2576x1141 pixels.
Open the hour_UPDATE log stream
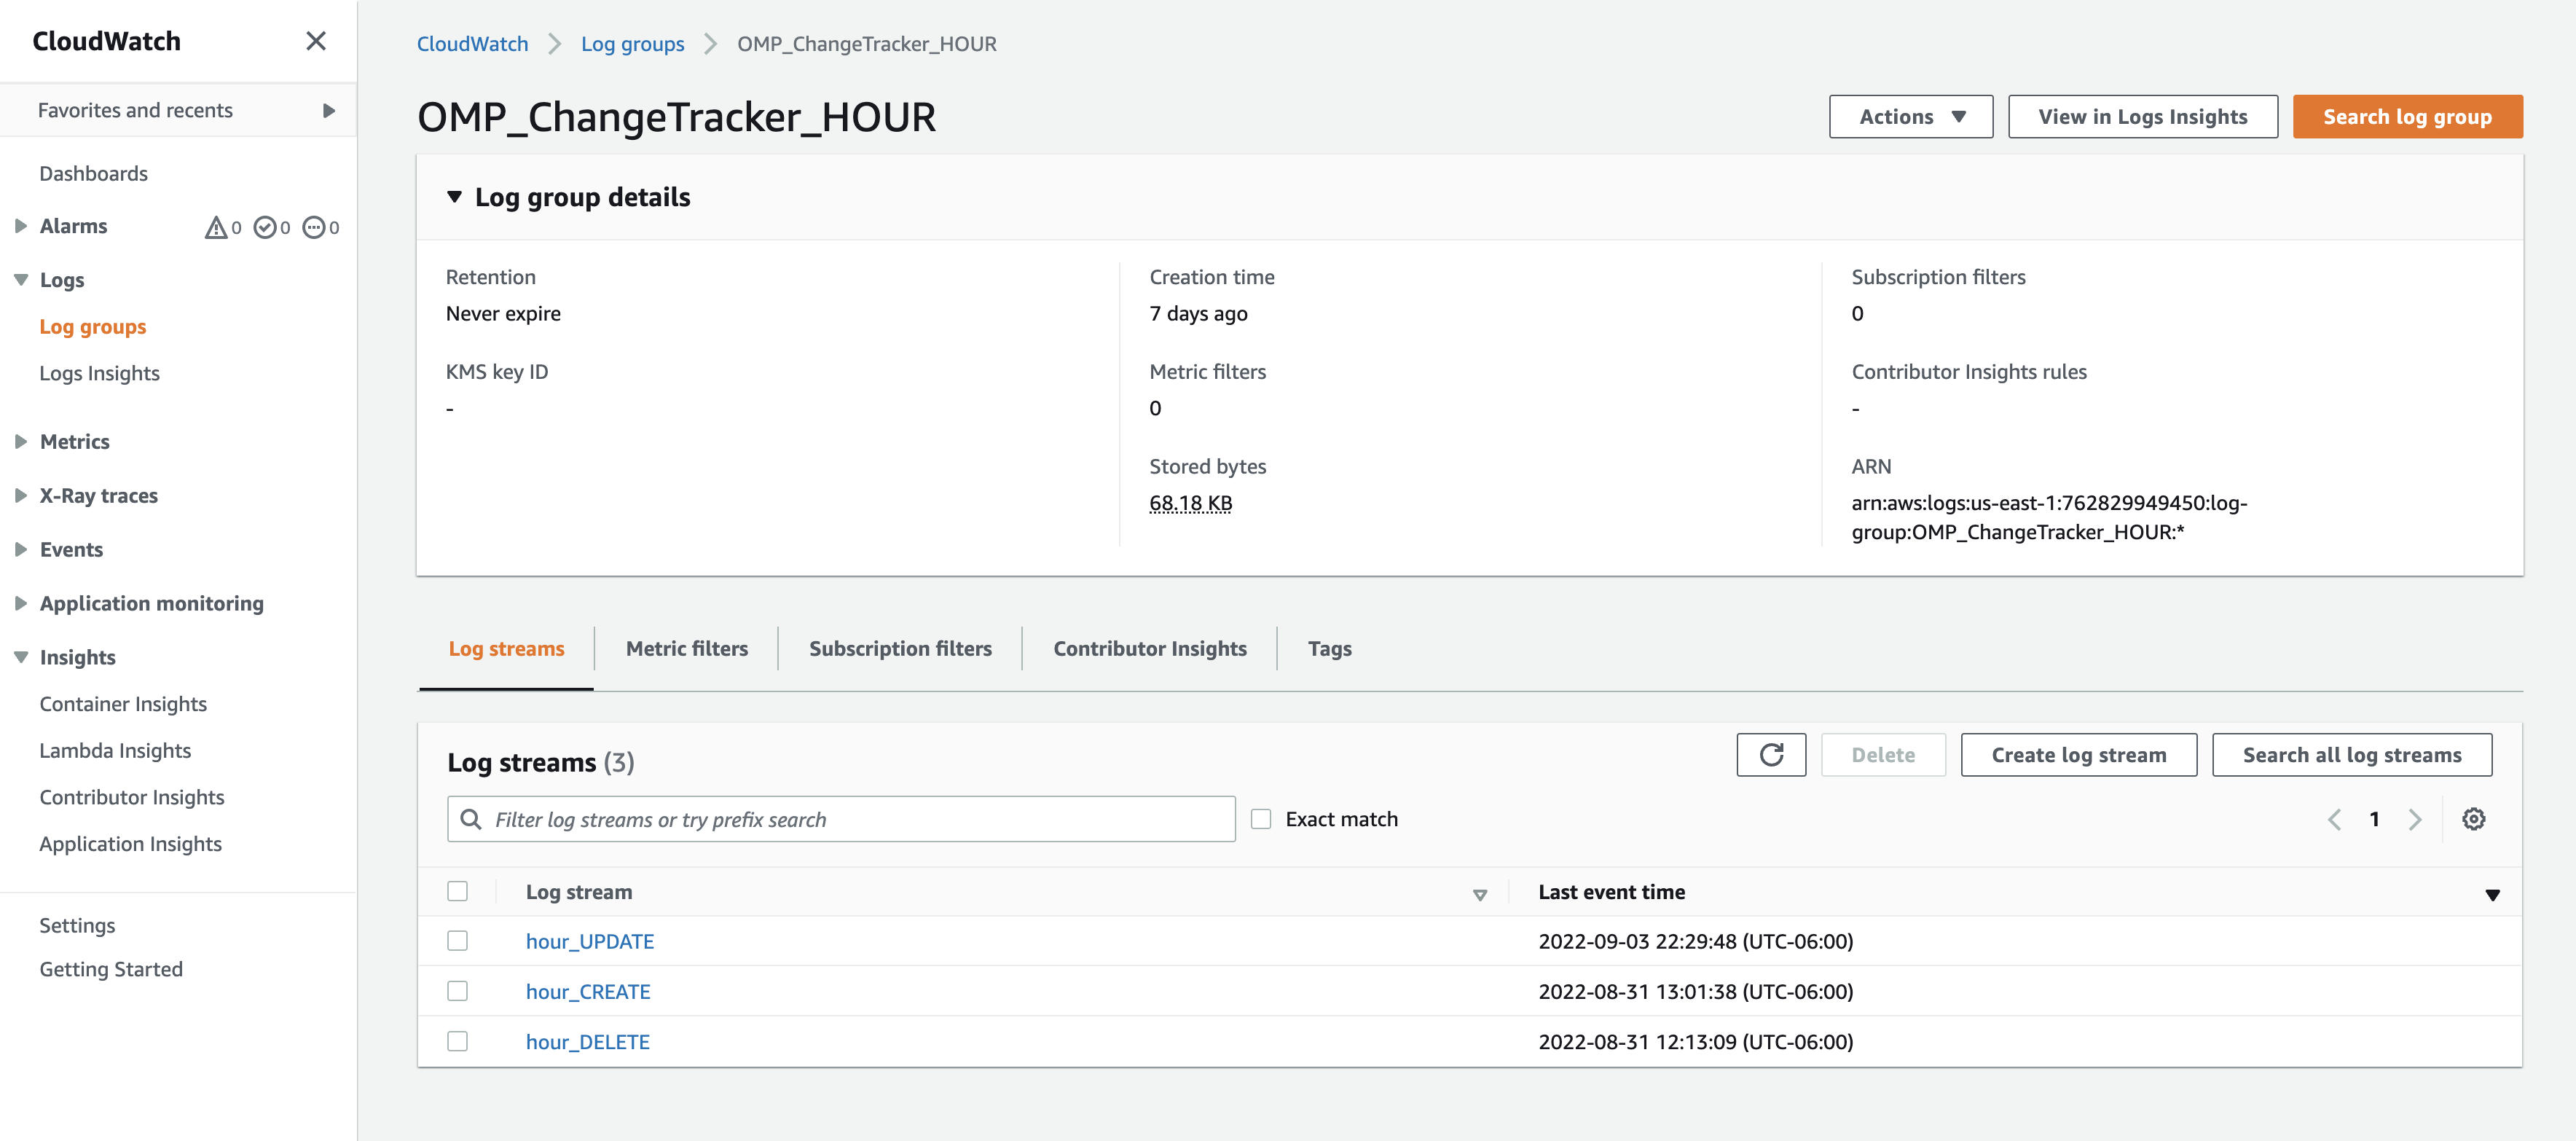pyautogui.click(x=590, y=941)
